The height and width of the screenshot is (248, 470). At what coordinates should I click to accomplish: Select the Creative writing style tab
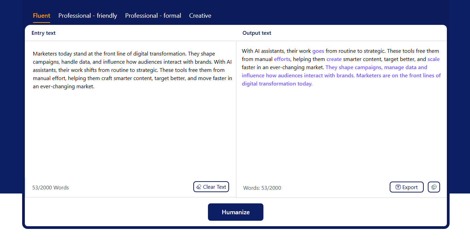click(200, 15)
